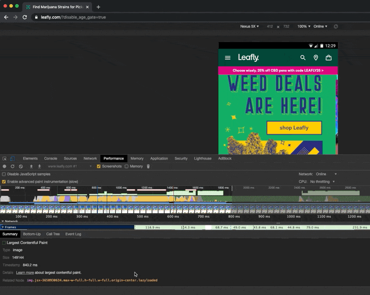Open the 100% zoom dropdown
Screen dimensions: 370x295
304,26
